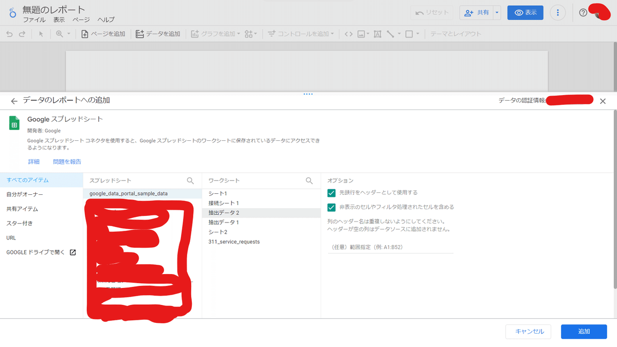This screenshot has height=347, width=617.
Task: Click the line tool icon
Action: pyautogui.click(x=390, y=34)
